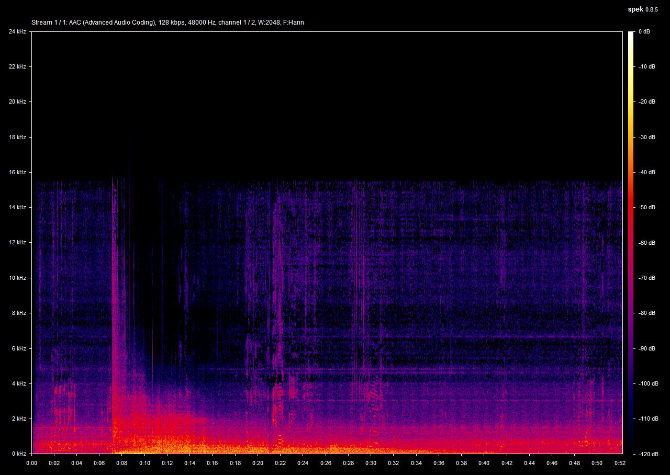The image size is (670, 475).
Task: Click the 2 kHz frequency axis label
Action: tap(19, 419)
